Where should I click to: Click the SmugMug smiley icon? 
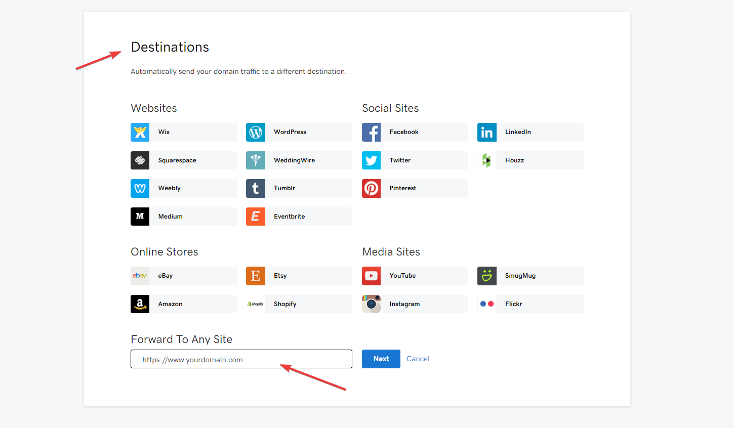coord(487,276)
